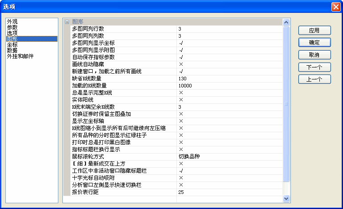Close the 选项 dialog window
Image resolution: width=343 pixels, height=209 pixels.
click(335, 7)
